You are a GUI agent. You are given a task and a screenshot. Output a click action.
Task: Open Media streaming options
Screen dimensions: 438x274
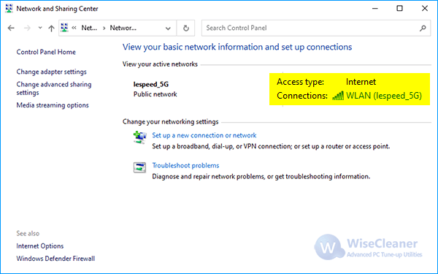pos(53,105)
